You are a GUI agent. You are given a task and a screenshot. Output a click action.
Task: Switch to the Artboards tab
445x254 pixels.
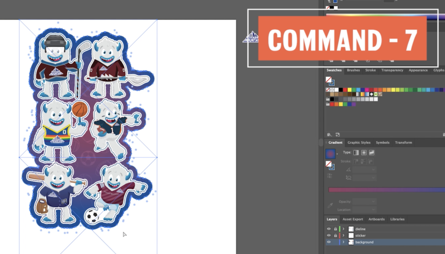coord(377,219)
